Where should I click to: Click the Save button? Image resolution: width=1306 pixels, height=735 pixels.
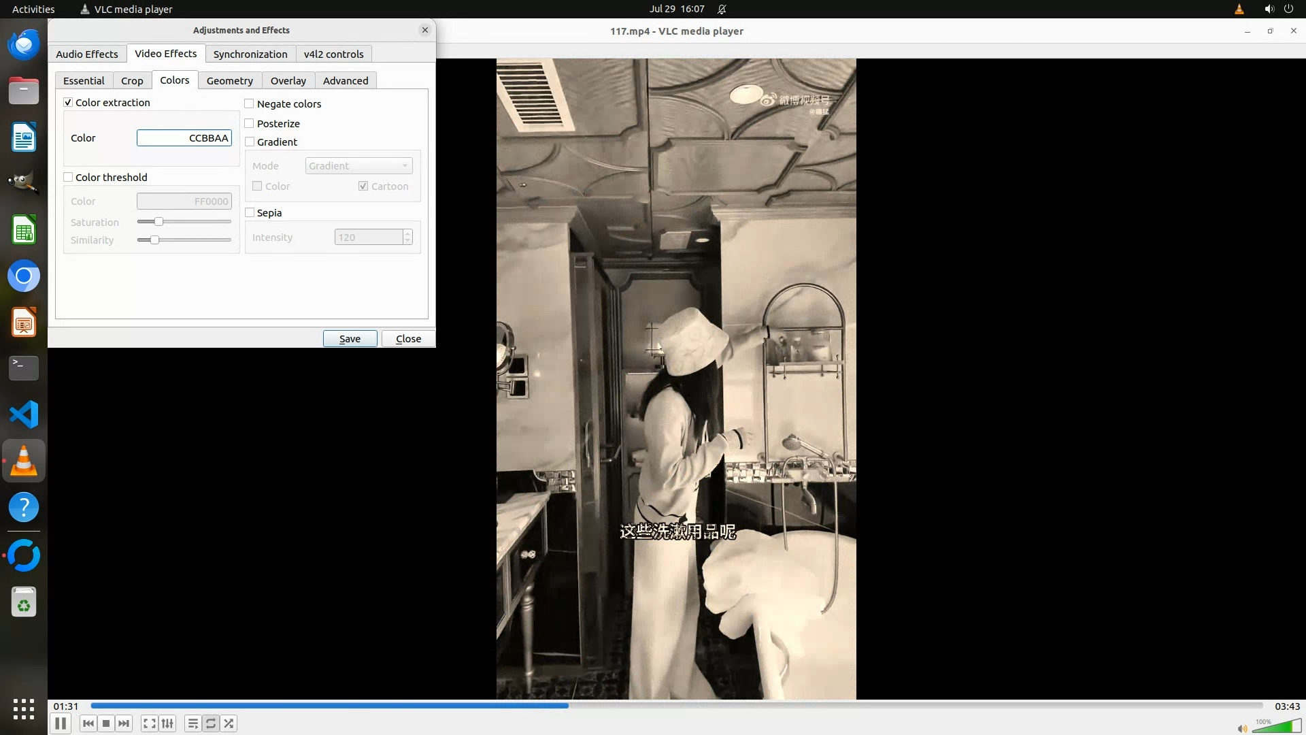(350, 339)
